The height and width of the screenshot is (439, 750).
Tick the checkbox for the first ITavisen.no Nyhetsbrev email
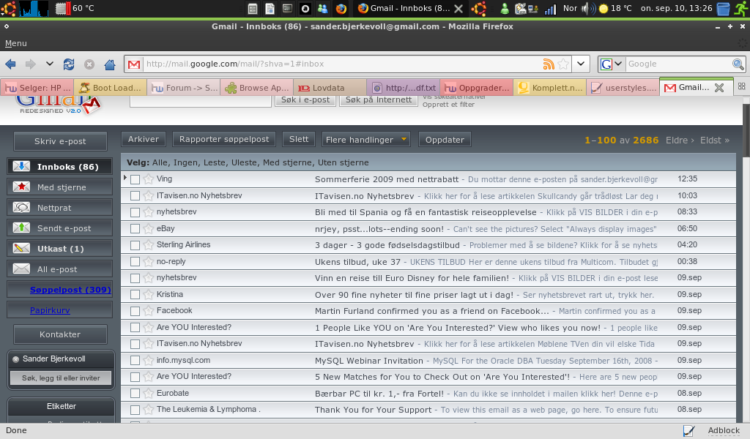pyautogui.click(x=135, y=196)
